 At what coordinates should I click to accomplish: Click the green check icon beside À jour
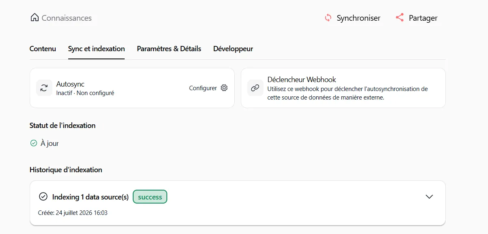[x=34, y=143]
